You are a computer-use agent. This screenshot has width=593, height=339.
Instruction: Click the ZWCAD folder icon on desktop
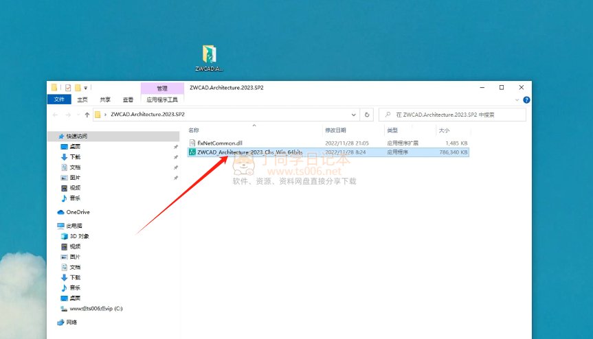click(x=210, y=56)
